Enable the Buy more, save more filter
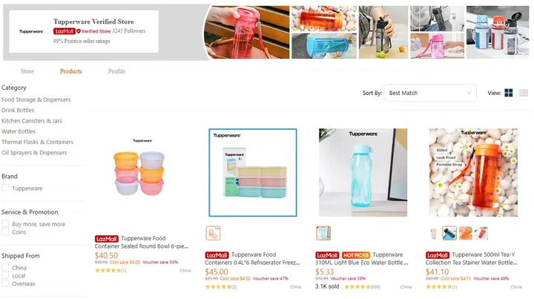 point(5,224)
